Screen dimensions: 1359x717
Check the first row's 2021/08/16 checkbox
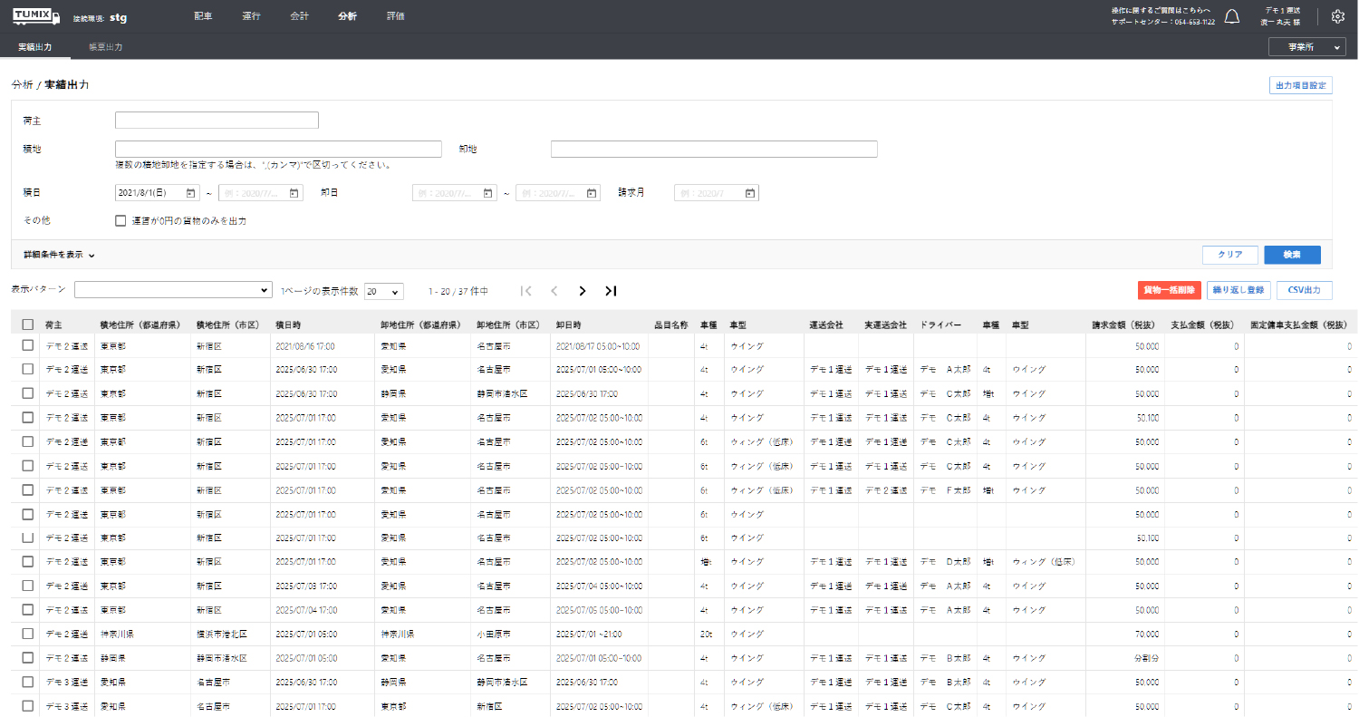(x=28, y=345)
